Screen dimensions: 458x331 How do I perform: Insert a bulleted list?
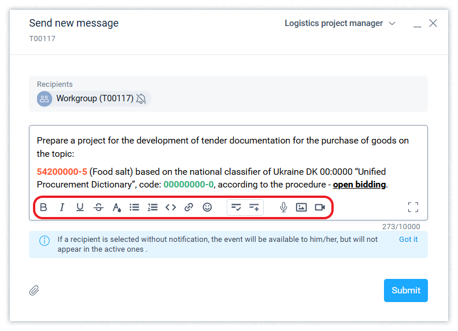point(134,207)
